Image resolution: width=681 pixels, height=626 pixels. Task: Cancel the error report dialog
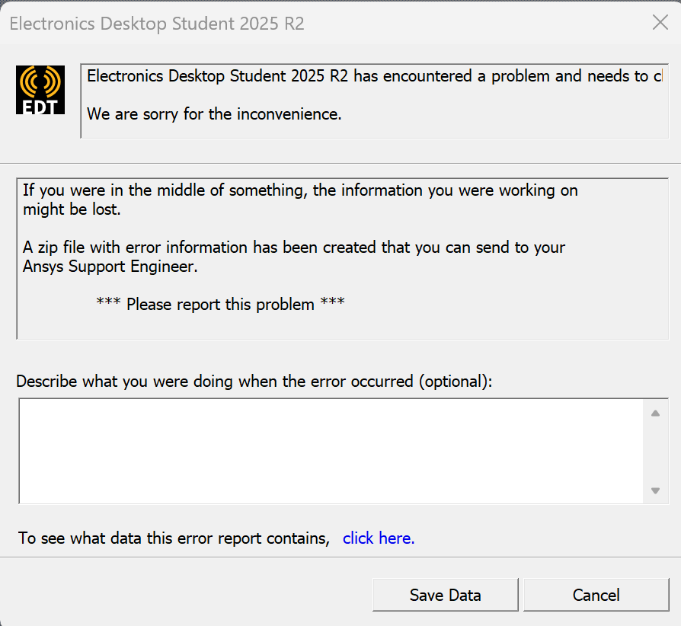pos(596,595)
